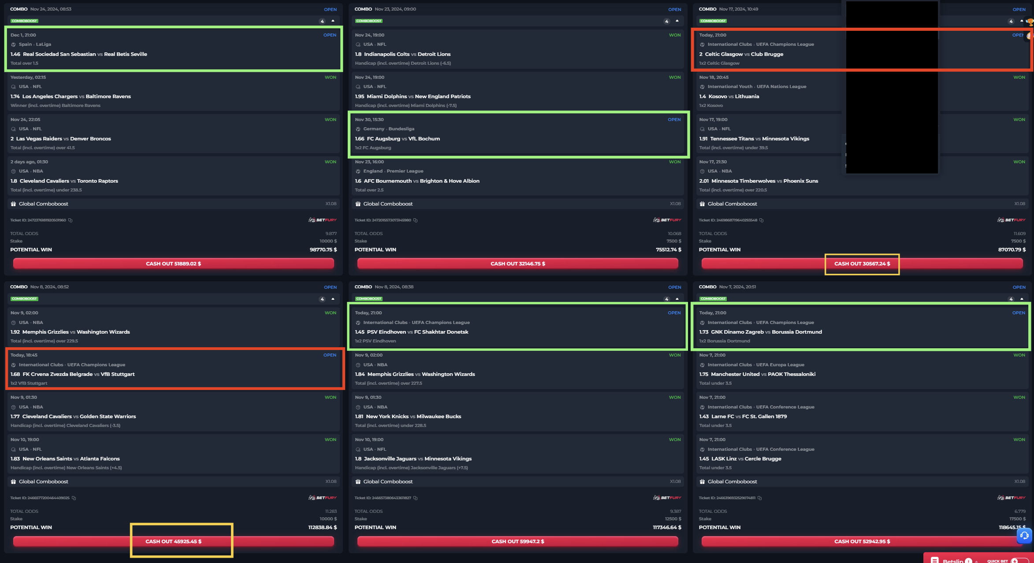The image size is (1034, 563).
Task: Collapse selections of Nov 8 08:52 combo
Action: (333, 299)
